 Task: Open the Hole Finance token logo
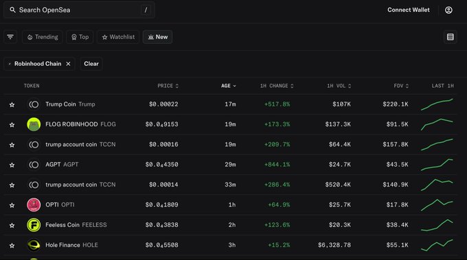pos(34,245)
